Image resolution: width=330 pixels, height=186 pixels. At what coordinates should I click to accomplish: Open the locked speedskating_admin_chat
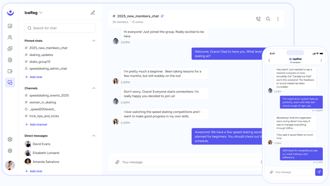point(46,69)
